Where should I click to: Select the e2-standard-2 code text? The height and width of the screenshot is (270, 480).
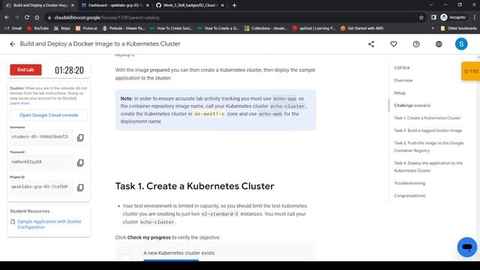(x=220, y=214)
